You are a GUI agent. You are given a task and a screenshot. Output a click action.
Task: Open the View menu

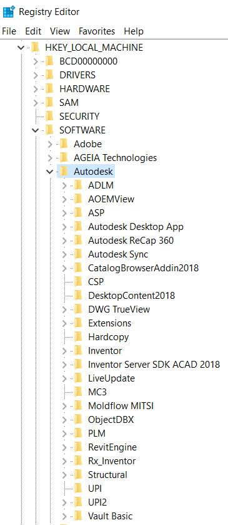tap(60, 31)
